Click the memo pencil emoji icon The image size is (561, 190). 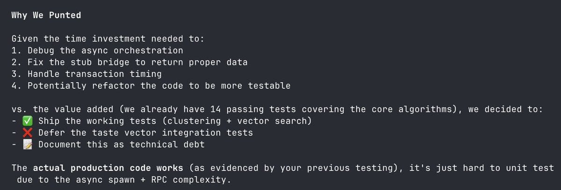[x=28, y=144]
